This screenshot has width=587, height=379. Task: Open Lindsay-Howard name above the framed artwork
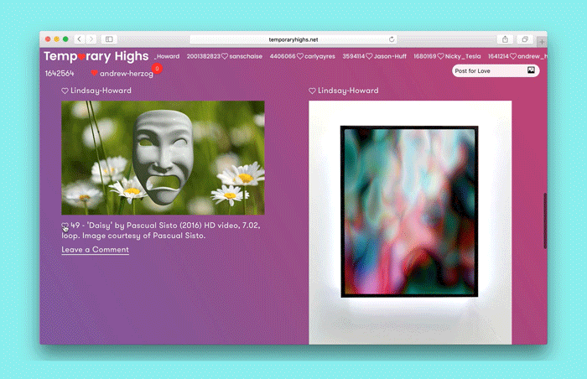[348, 91]
